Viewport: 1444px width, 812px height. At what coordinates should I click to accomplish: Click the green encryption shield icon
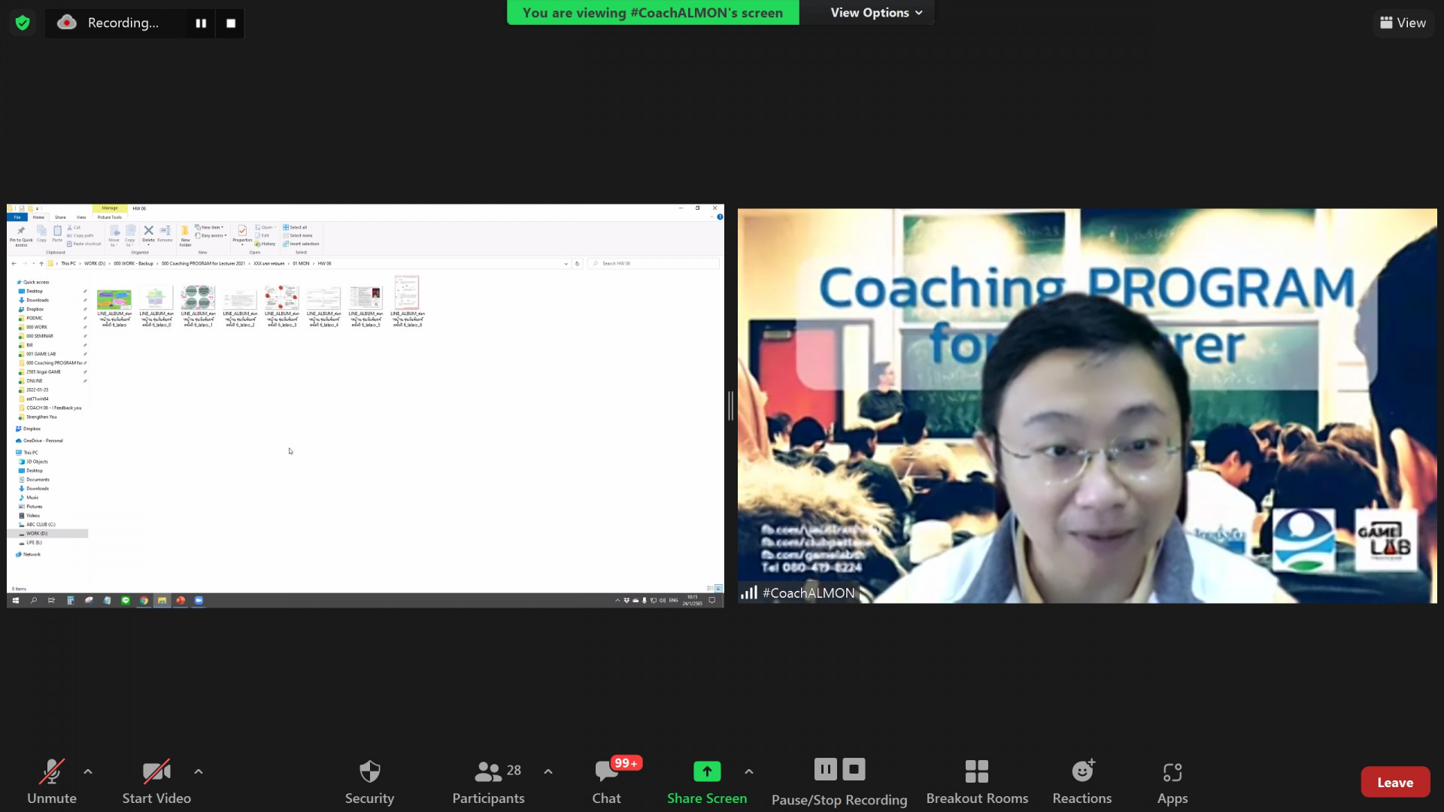[23, 23]
